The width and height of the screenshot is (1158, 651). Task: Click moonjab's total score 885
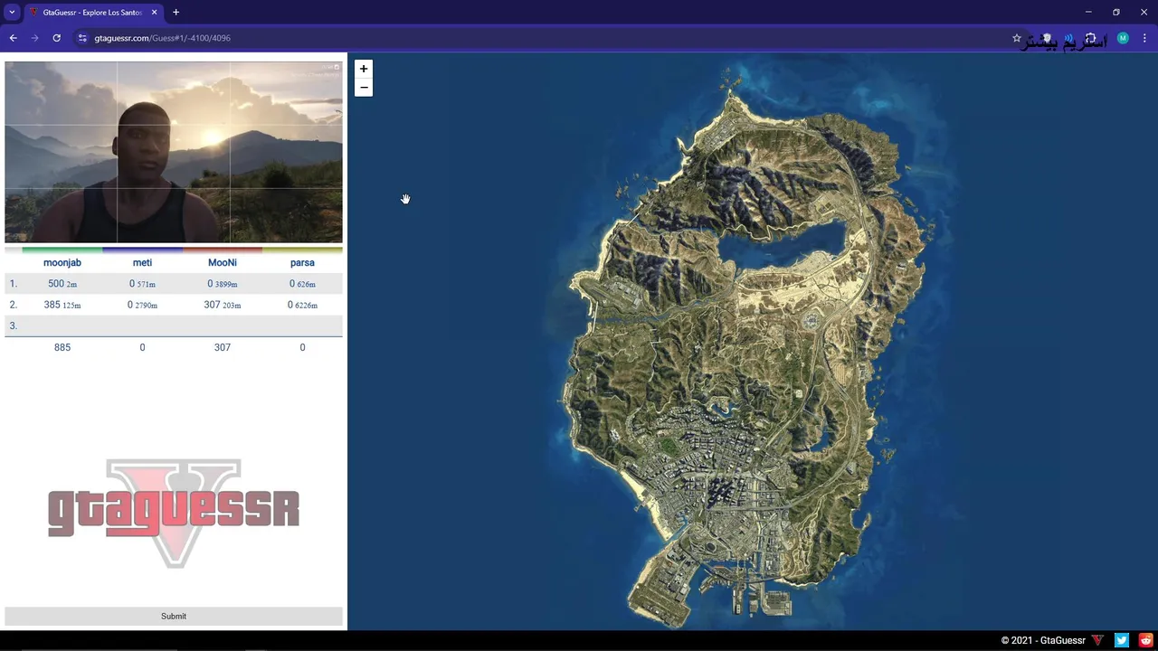[62, 347]
